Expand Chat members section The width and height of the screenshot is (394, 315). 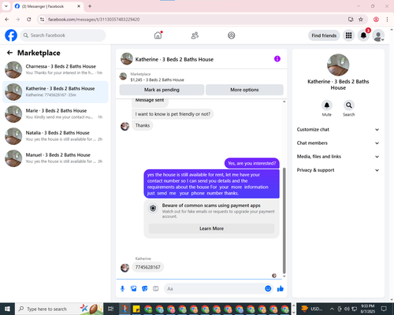[x=338, y=143]
